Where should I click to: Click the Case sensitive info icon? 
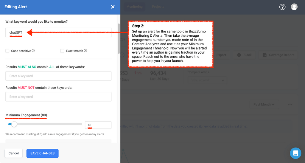[33, 51]
